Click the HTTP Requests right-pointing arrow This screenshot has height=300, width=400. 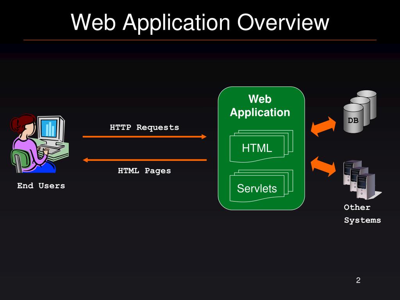[145, 137]
